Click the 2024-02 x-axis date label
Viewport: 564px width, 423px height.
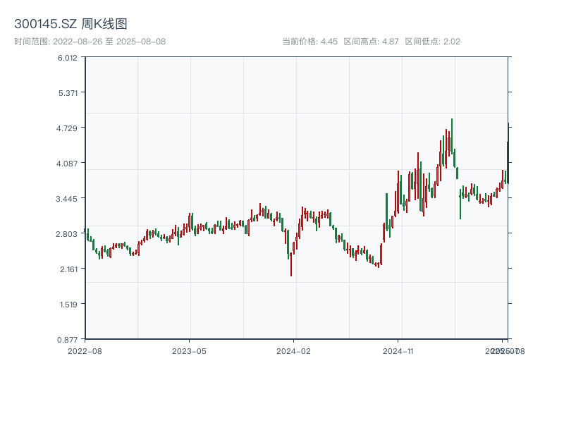[x=294, y=350]
